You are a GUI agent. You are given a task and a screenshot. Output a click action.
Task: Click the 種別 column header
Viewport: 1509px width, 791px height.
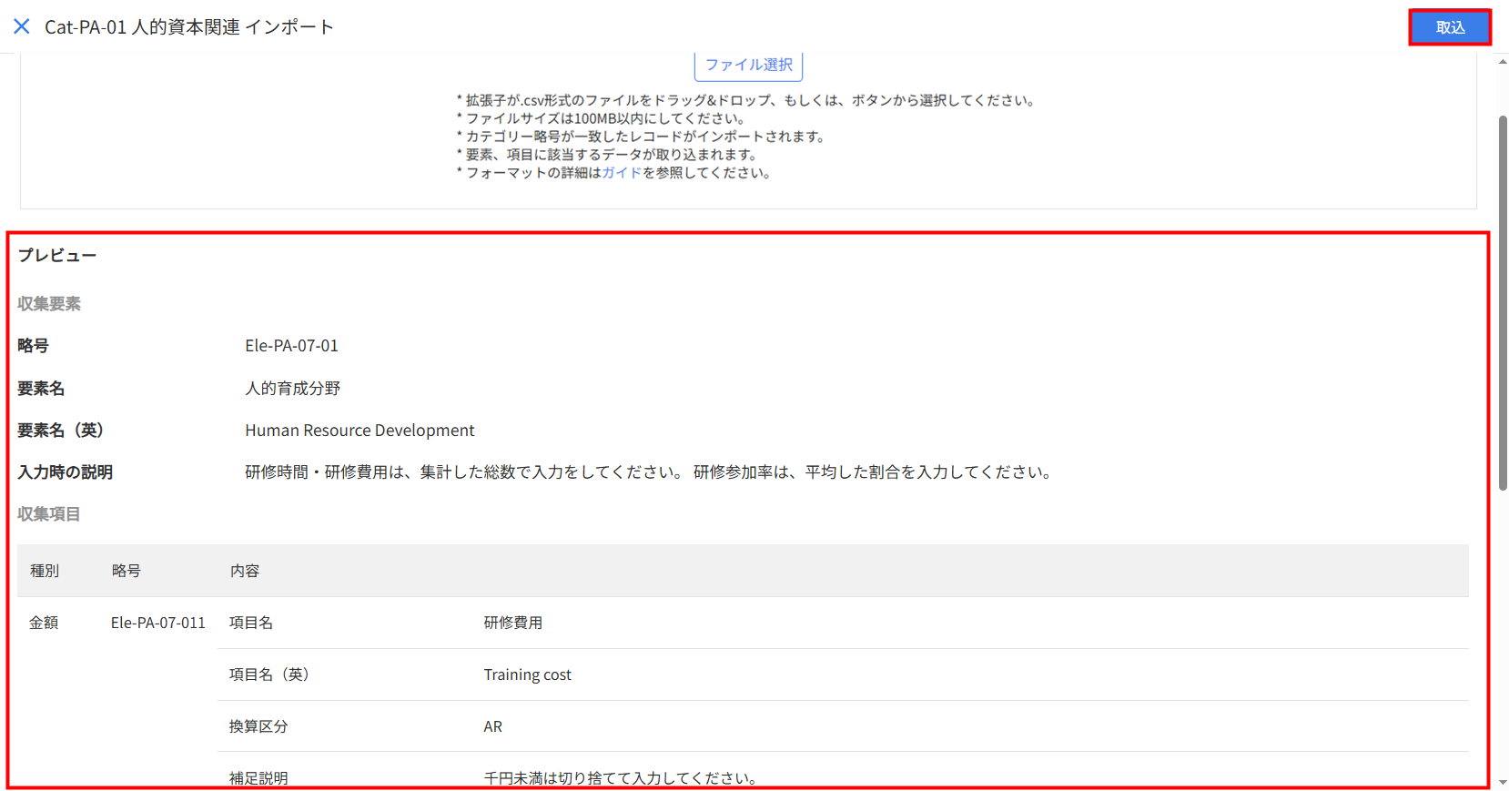tap(45, 571)
